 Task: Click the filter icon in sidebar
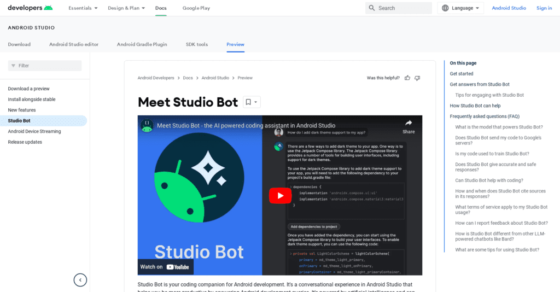point(13,66)
